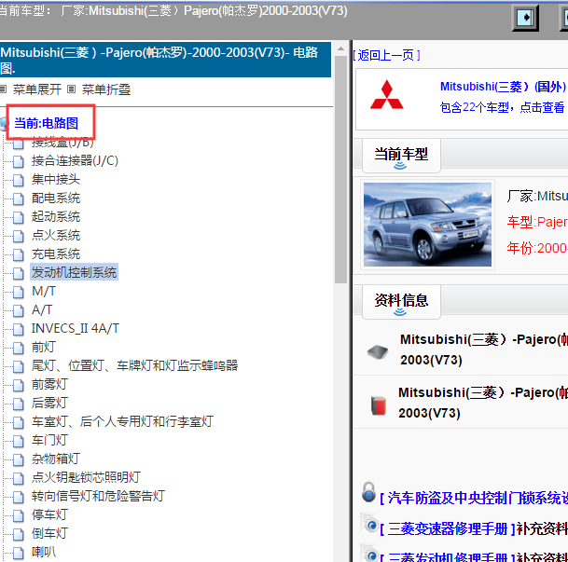Viewport: 568px width, 562px height.
Task: Click the 返回上一页 link
Action: pos(386,55)
